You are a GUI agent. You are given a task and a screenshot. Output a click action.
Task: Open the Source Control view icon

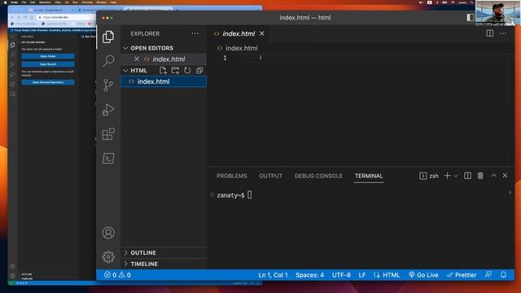click(x=108, y=85)
